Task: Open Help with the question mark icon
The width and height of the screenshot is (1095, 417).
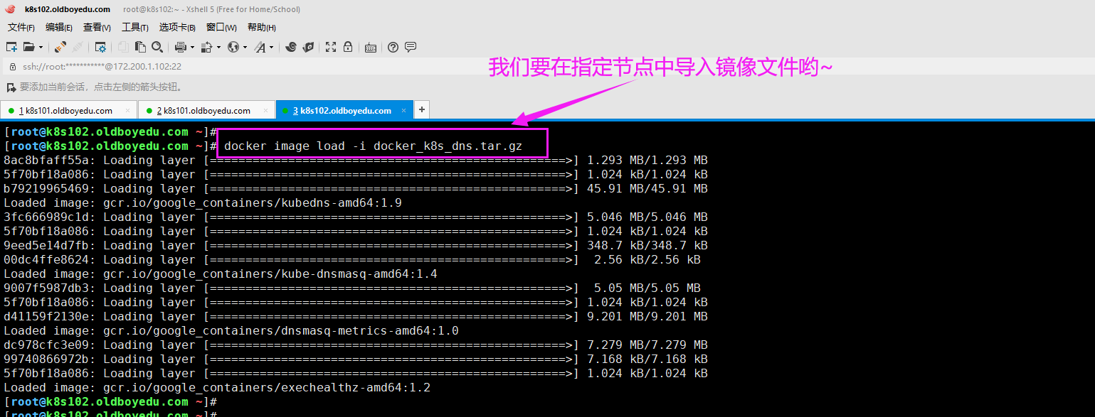Action: pos(393,47)
